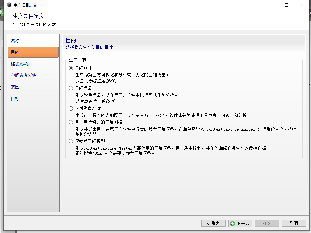Click the green arrow icon on 下一步
This screenshot has width=311, height=233.
point(233,223)
